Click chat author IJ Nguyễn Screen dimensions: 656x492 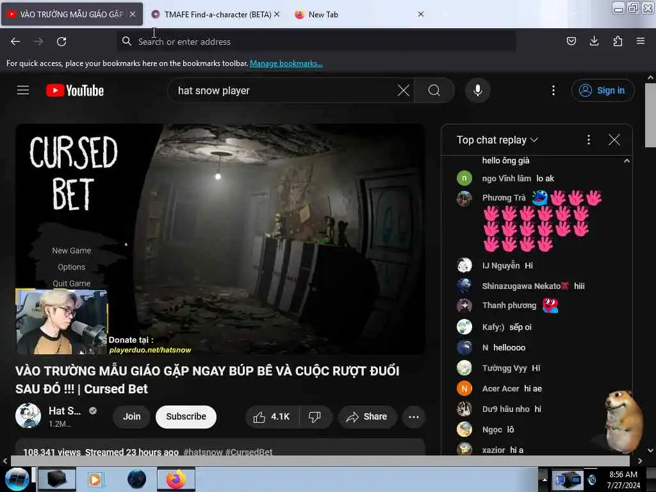click(x=501, y=266)
